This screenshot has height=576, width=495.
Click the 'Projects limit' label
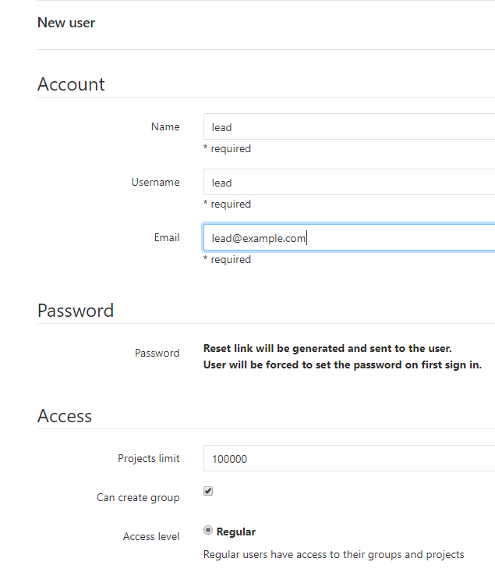tap(149, 458)
